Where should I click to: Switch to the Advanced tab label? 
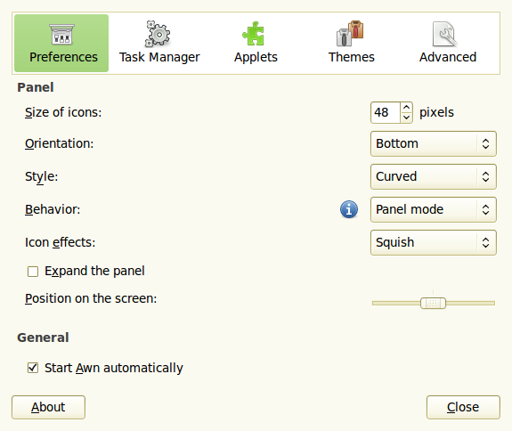pyautogui.click(x=448, y=57)
